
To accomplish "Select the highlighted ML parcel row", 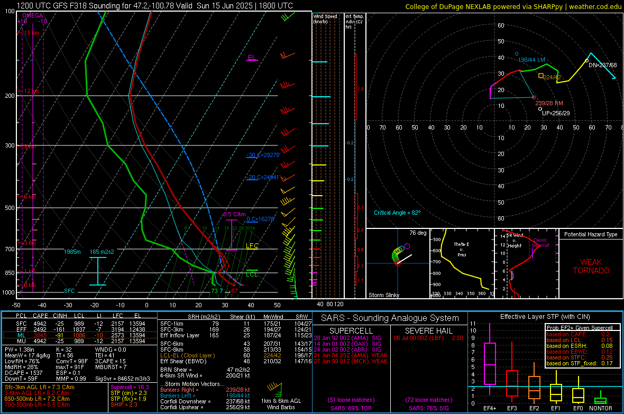I will [x=80, y=335].
